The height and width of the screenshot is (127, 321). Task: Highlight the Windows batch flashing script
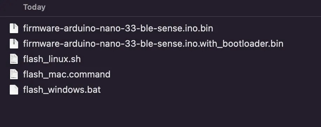click(62, 90)
